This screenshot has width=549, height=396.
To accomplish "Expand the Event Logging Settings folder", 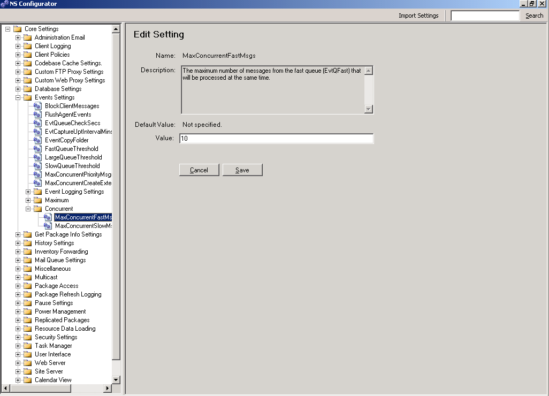I will (x=28, y=192).
